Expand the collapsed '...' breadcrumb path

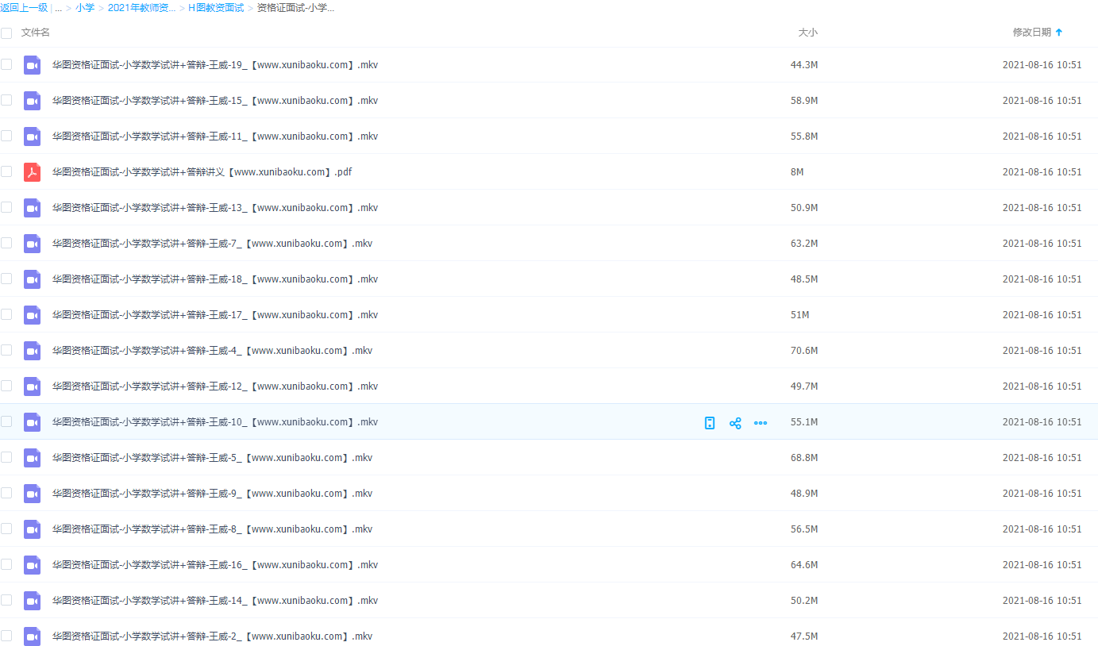(x=59, y=8)
